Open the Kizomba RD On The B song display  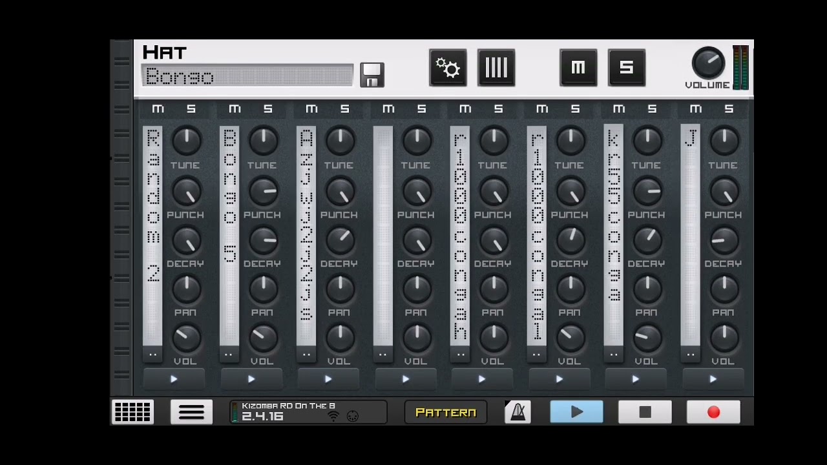coord(308,411)
